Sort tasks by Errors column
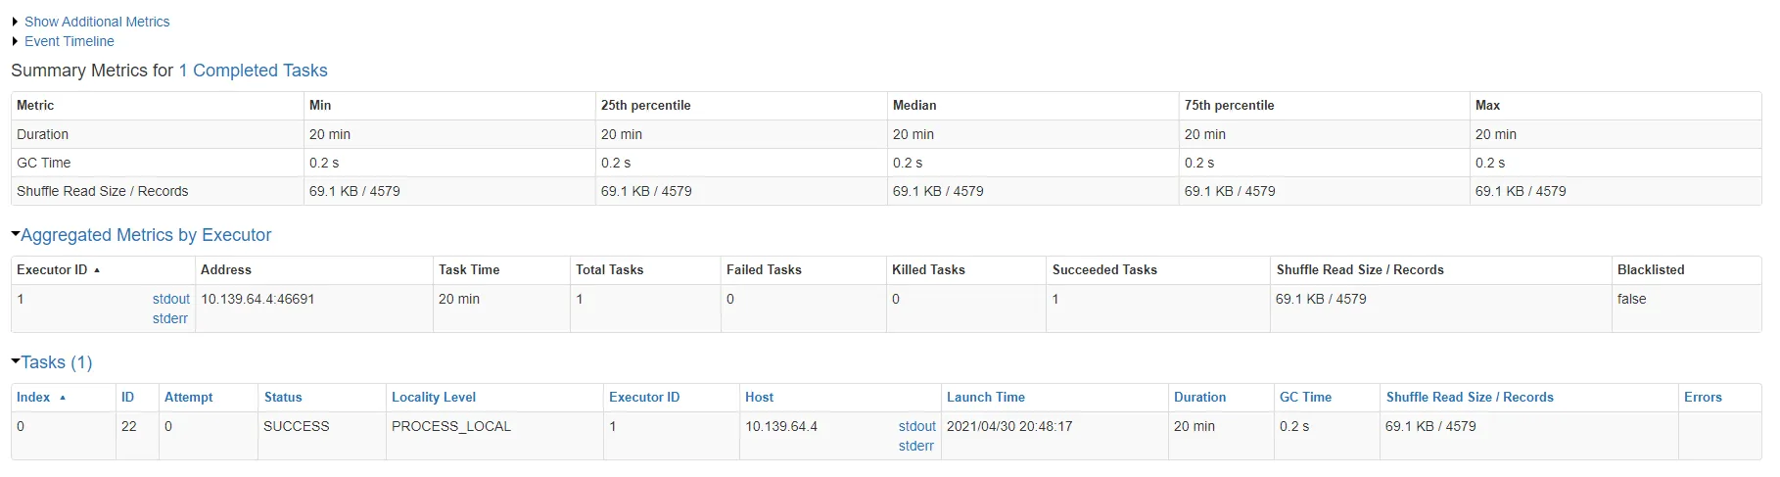 (x=1703, y=397)
